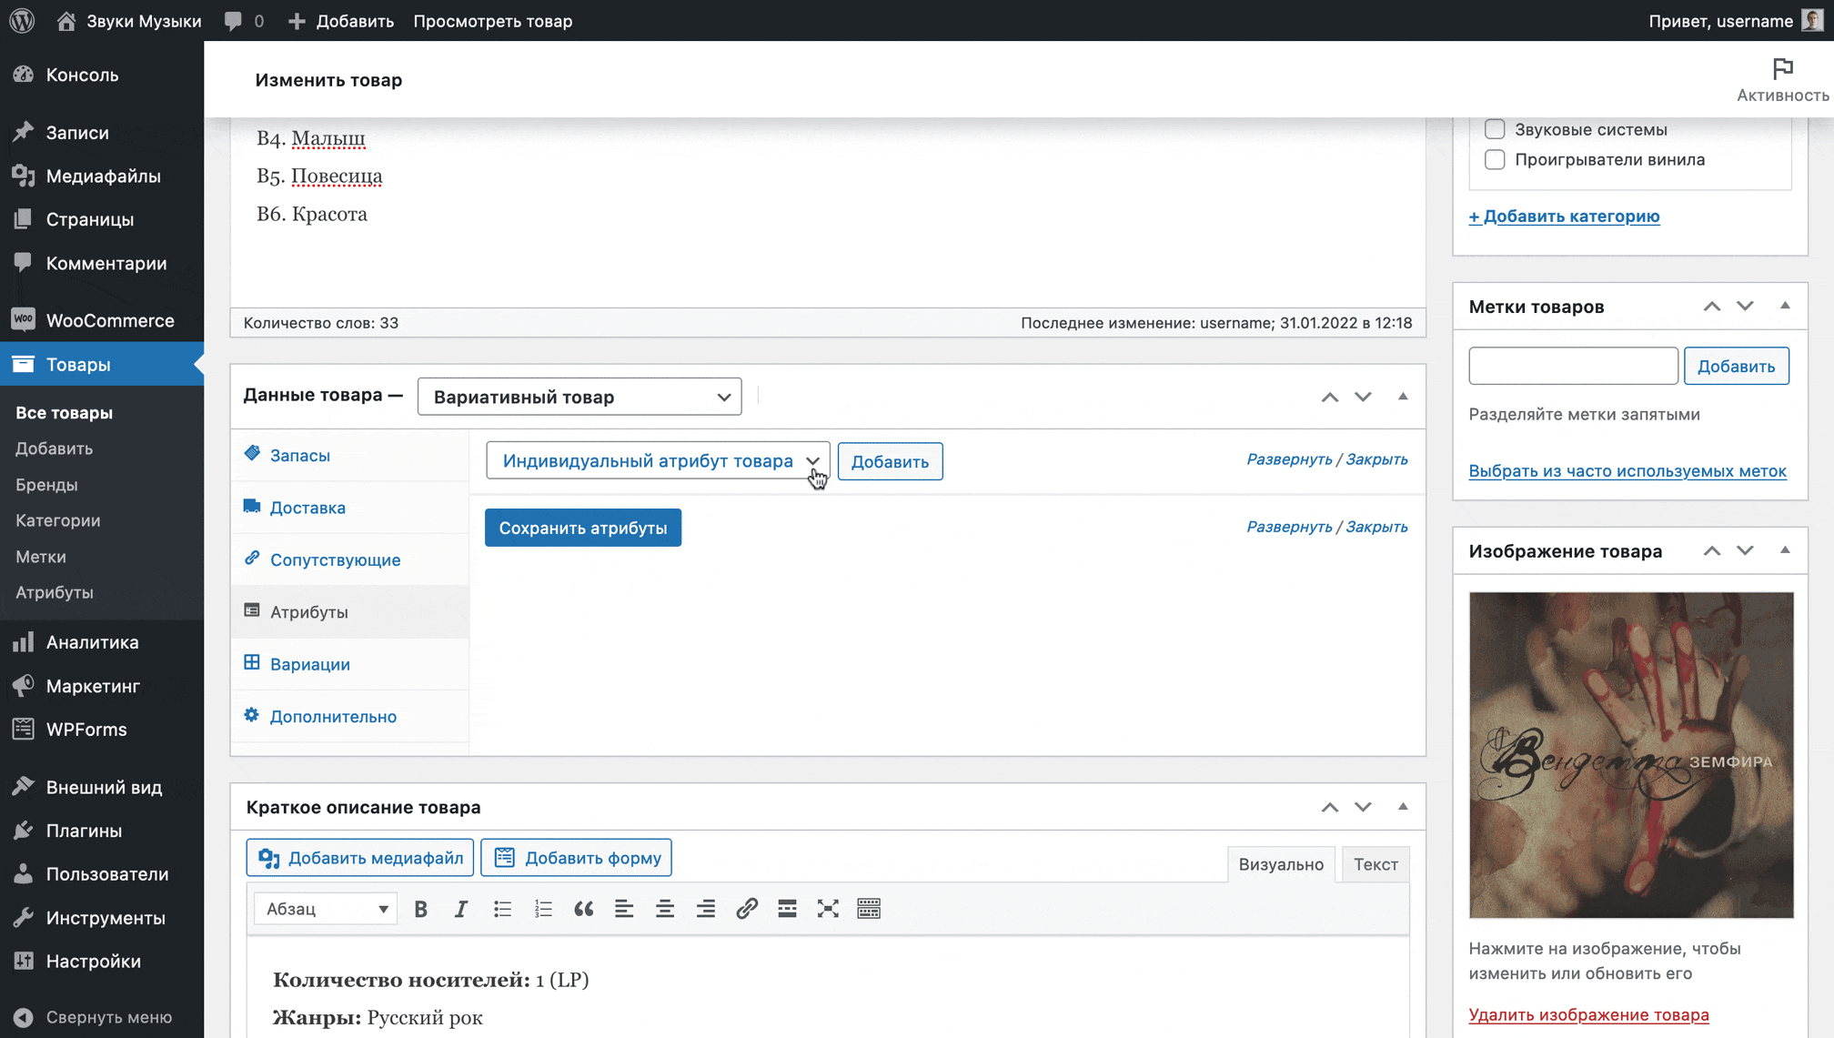Image resolution: width=1834 pixels, height=1038 pixels.
Task: Click the Добавить категорию link
Action: 1564,217
